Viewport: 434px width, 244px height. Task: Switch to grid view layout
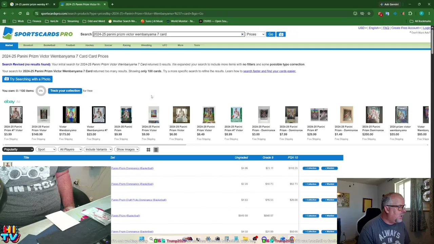[148, 149]
